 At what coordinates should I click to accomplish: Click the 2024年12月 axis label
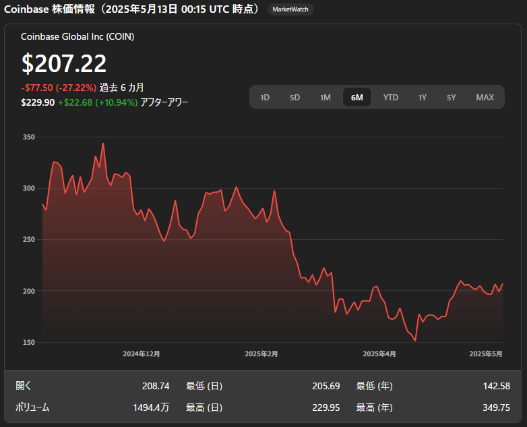click(141, 354)
